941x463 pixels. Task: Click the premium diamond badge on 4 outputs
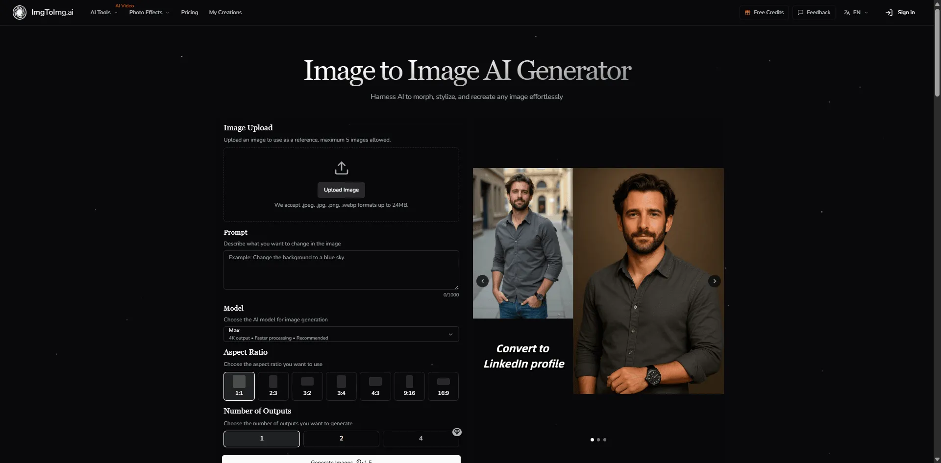tap(457, 432)
